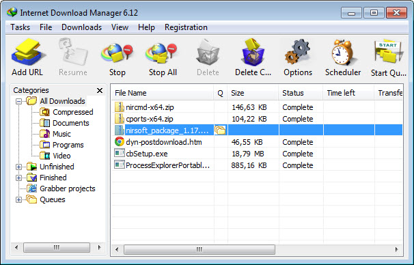Screen dimensions: 414x265
Task: Click the Add URL toolbar icon
Action: (28, 52)
